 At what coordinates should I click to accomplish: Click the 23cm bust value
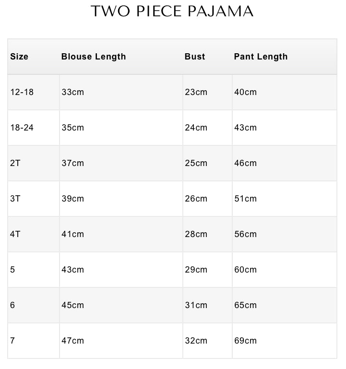[x=196, y=92]
